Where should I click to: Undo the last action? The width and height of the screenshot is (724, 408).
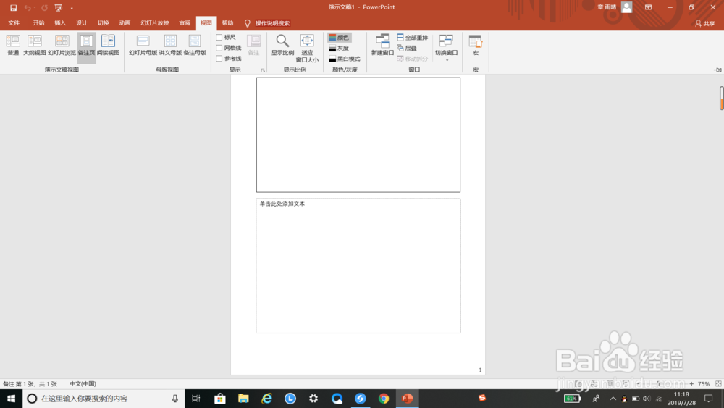[28, 8]
